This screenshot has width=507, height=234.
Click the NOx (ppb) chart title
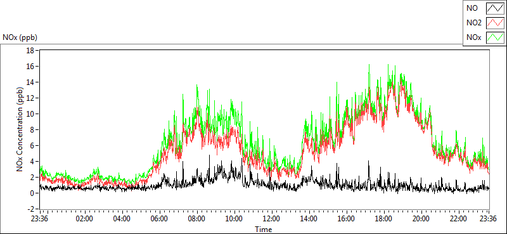pyautogui.click(x=20, y=37)
